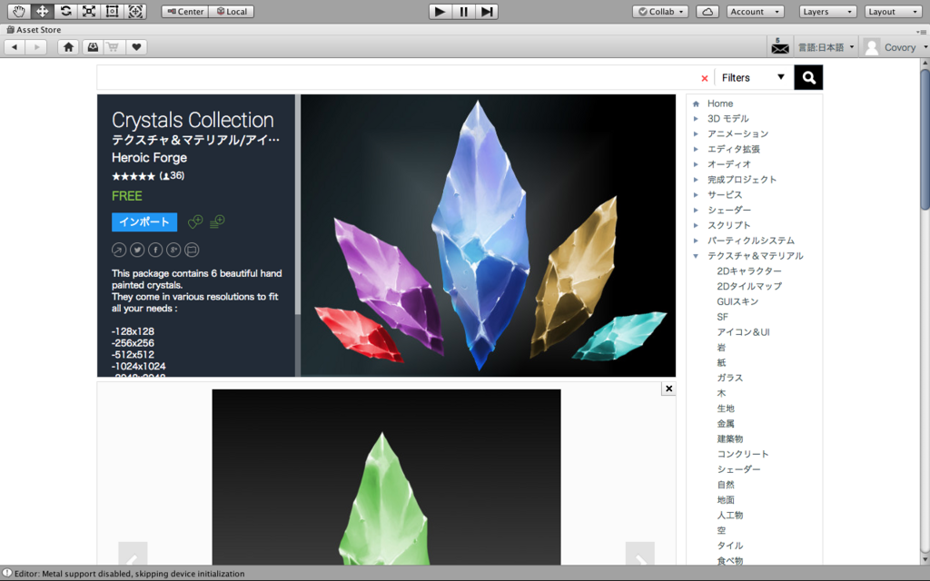The image size is (930, 581).
Task: Open the shopping cart
Action: click(114, 47)
